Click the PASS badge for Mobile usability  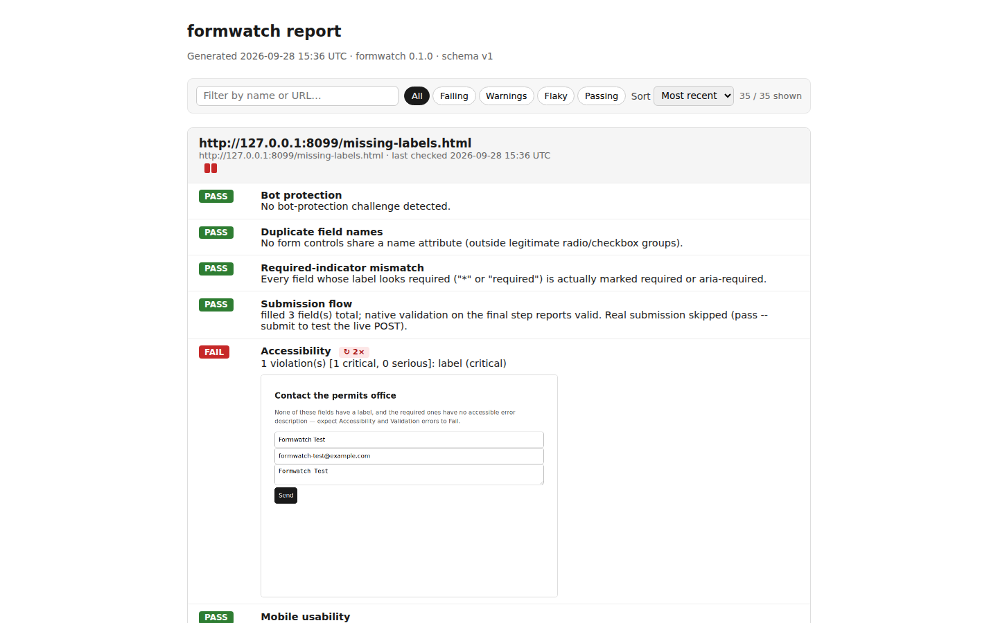(216, 617)
